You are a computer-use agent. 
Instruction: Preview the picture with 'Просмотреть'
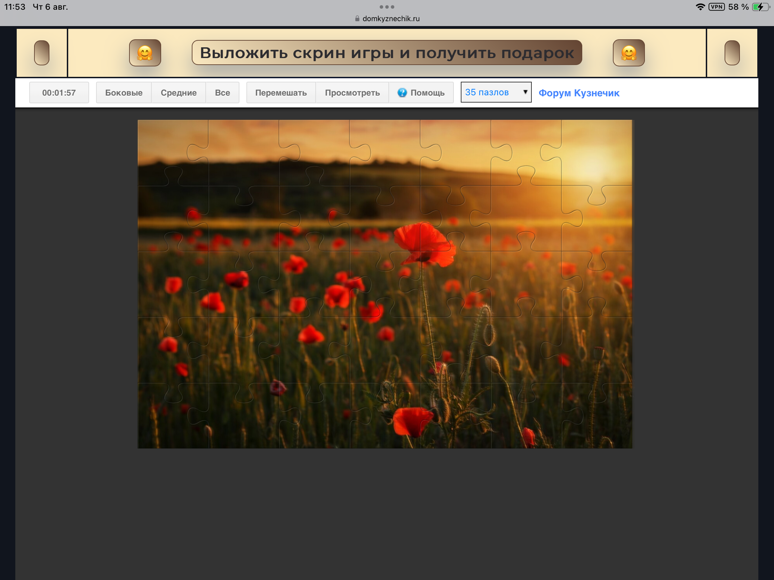tap(352, 92)
